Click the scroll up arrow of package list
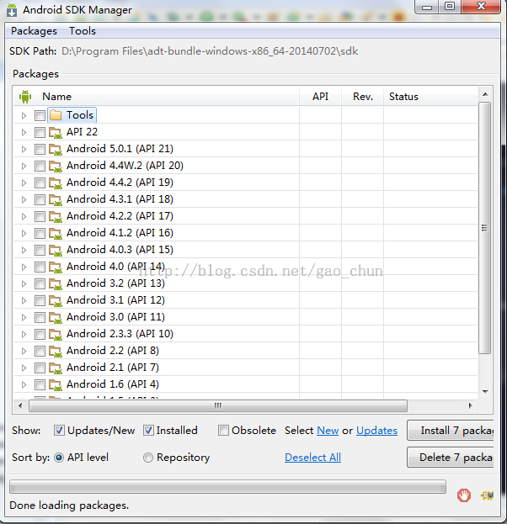 click(x=485, y=94)
